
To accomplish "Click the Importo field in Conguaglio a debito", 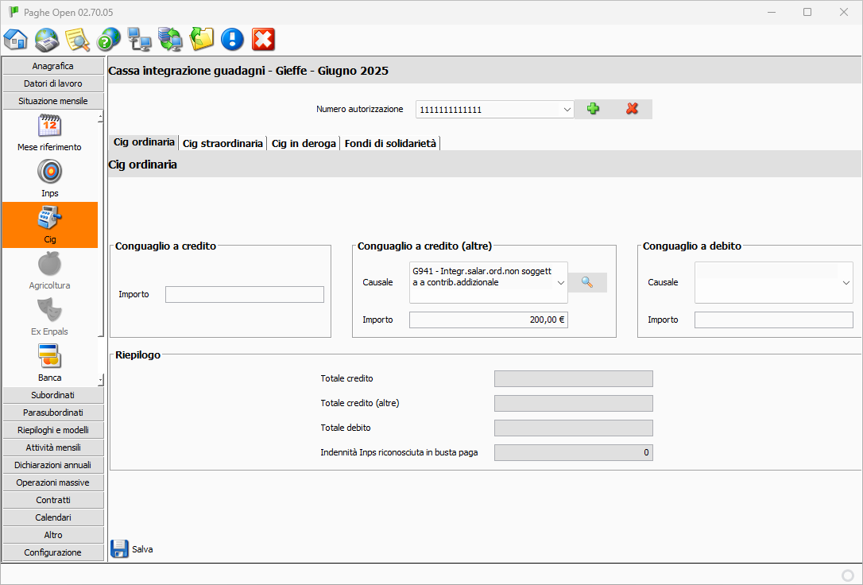I will pos(773,320).
